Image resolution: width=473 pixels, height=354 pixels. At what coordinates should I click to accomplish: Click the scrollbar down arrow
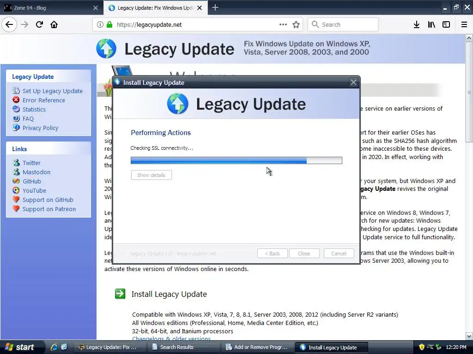click(469, 336)
